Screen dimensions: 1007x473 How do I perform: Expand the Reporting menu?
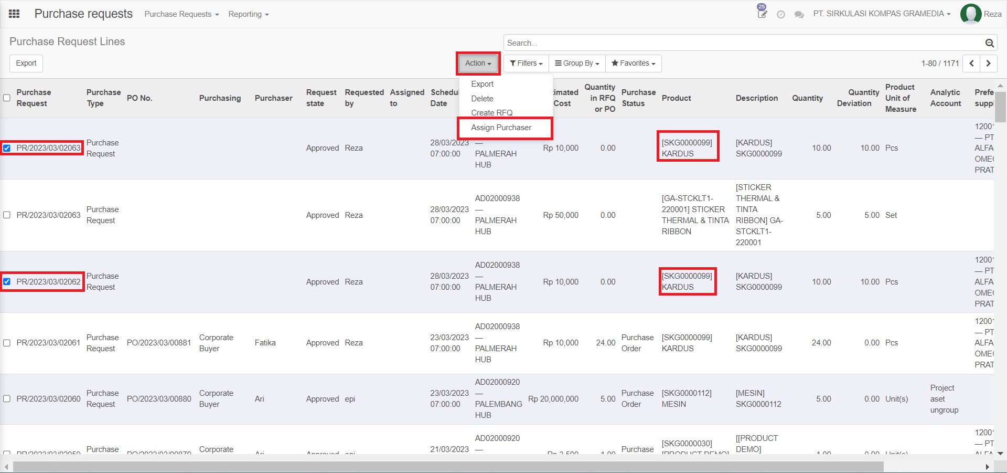click(x=249, y=14)
